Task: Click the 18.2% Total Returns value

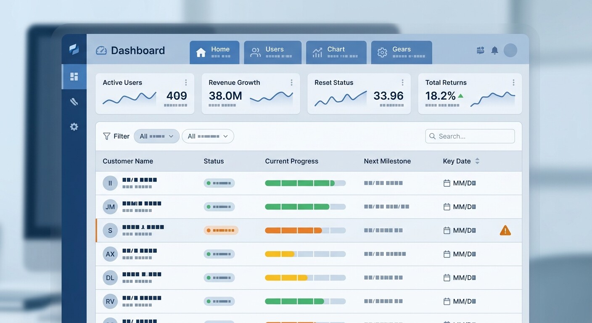Action: coord(441,95)
